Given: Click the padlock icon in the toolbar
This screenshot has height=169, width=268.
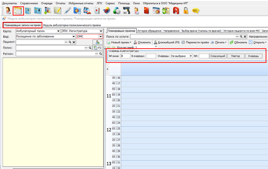Looking at the screenshot, I should coord(186,11).
